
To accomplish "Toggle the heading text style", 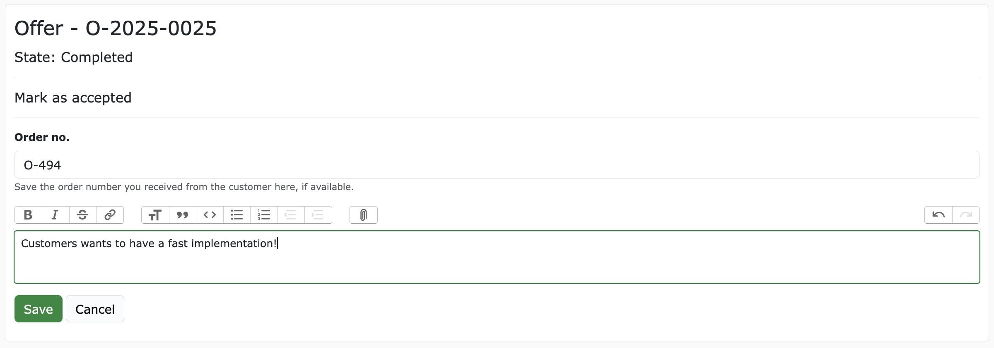I will coord(155,215).
